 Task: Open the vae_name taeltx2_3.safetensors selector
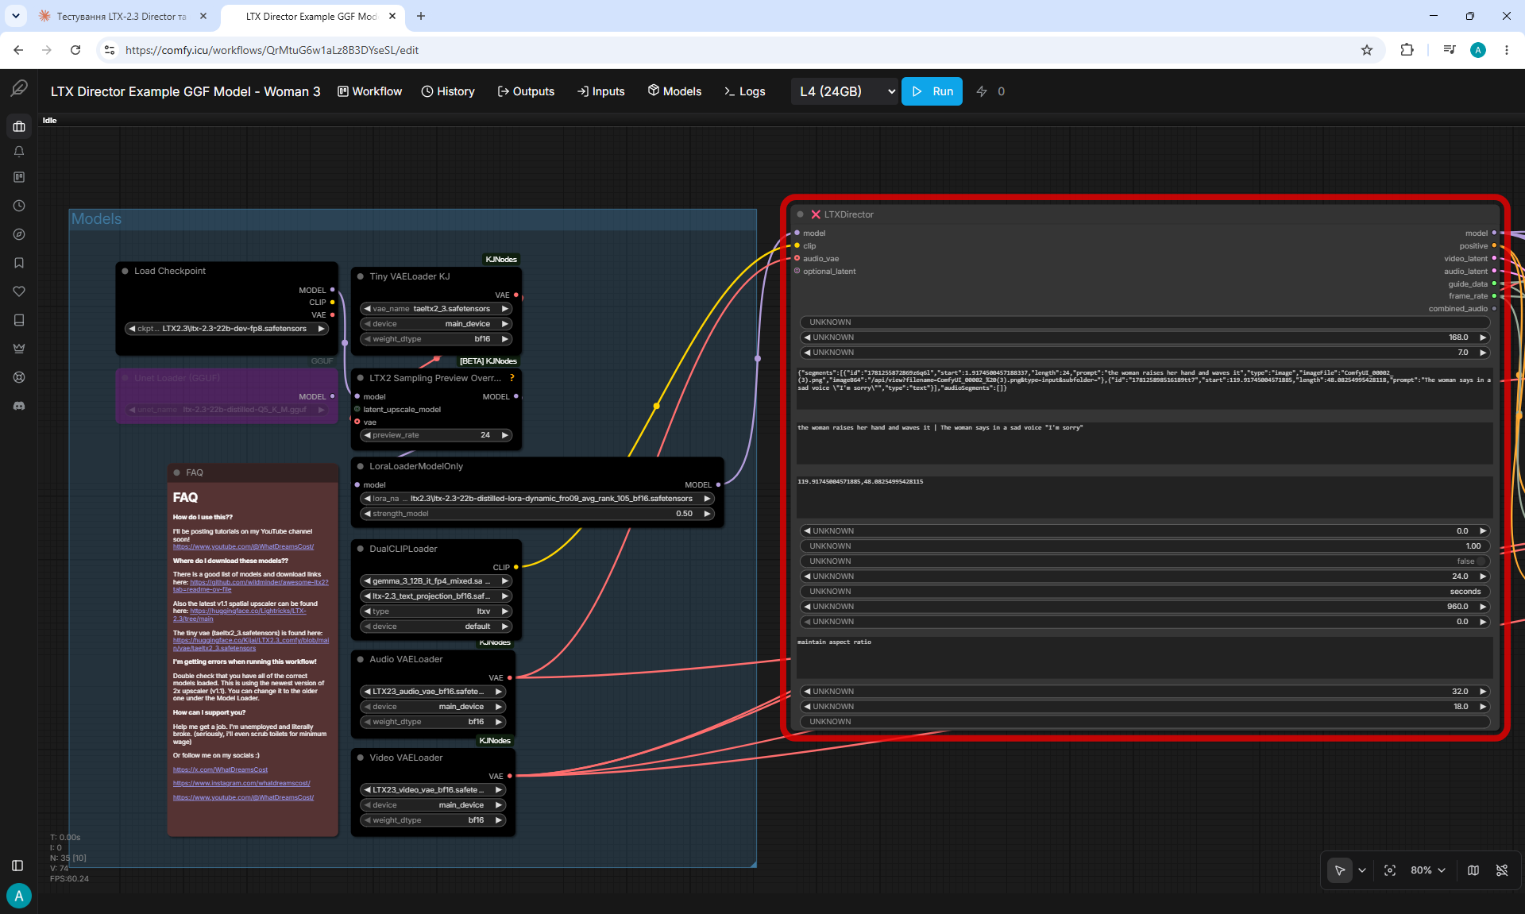click(x=436, y=309)
